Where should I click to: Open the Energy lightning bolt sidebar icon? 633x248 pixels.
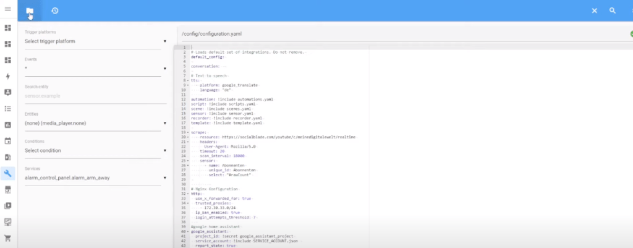8,76
